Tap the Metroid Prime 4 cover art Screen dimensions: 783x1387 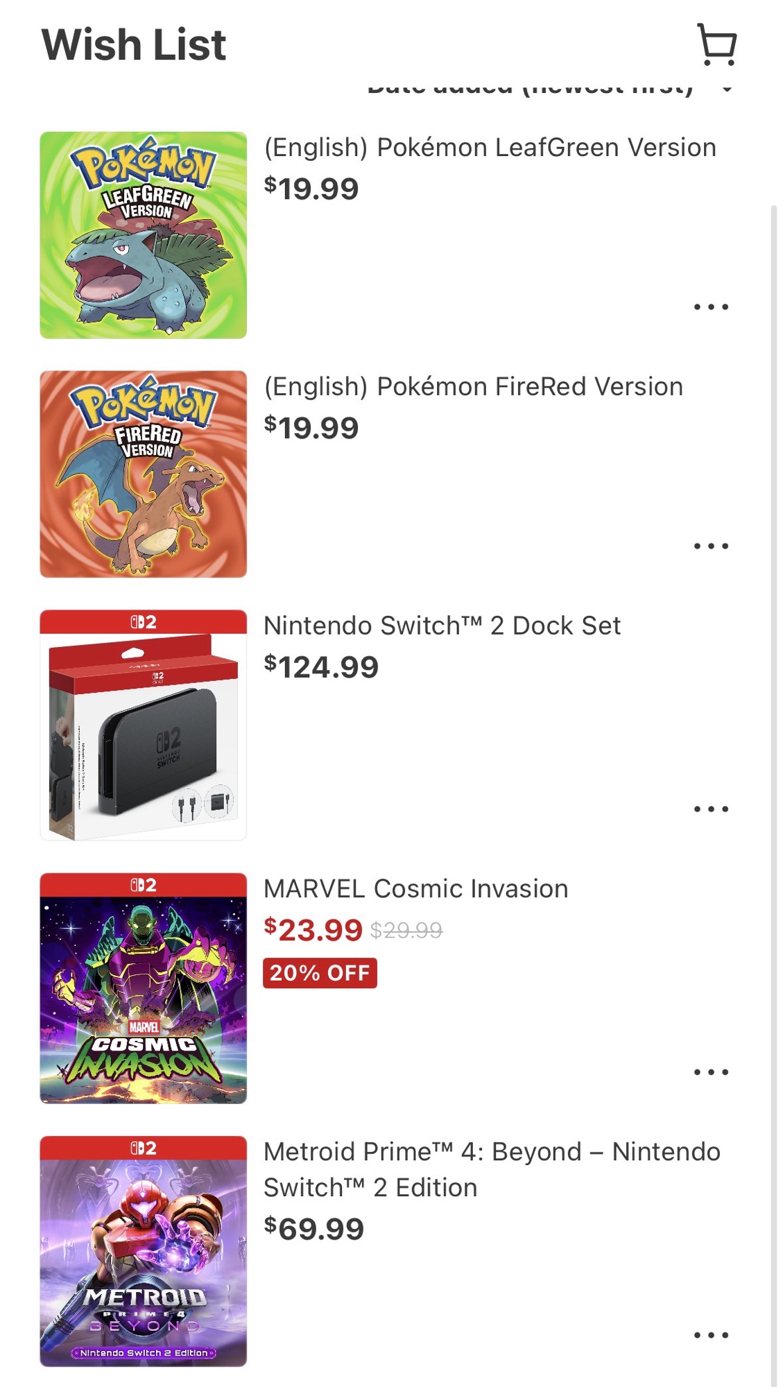(x=144, y=1250)
